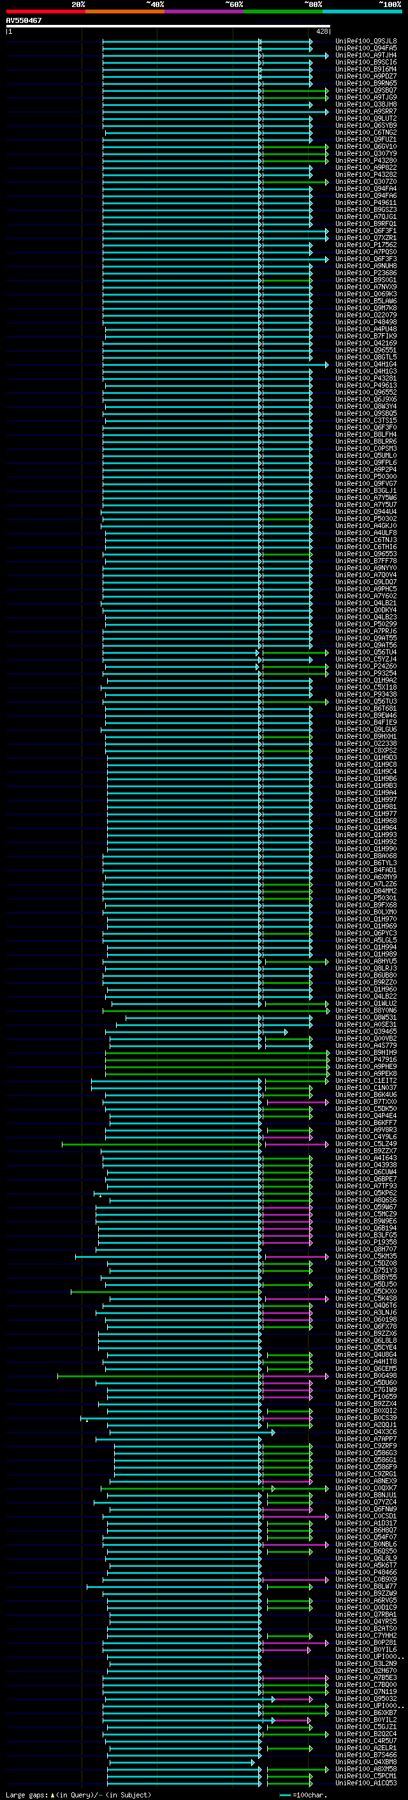Select the UniRef100_Q6PYC3 label
This screenshot has width=408, height=1800.
pos(366,933)
